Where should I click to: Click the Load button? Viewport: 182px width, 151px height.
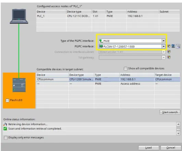click(x=148, y=148)
